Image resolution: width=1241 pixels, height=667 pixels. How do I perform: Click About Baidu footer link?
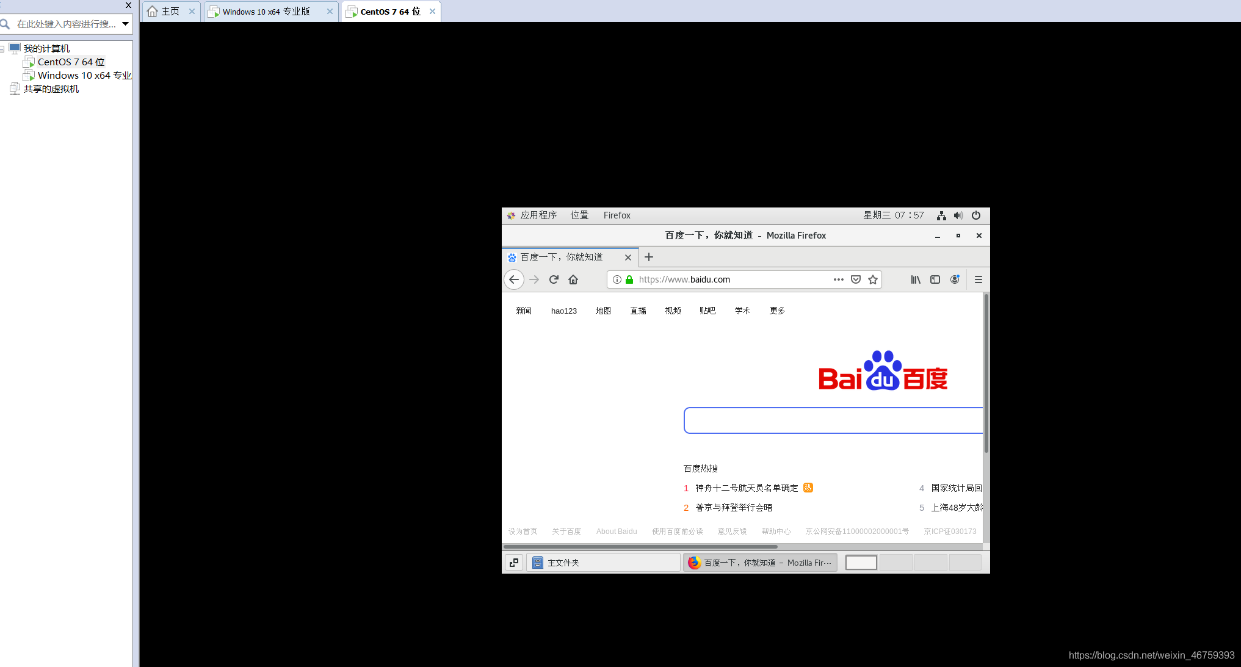[617, 532]
